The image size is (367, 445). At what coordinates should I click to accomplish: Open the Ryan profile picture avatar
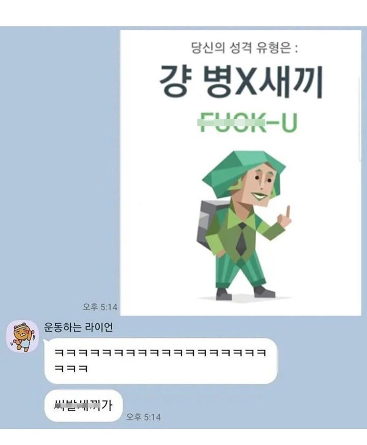(x=22, y=336)
